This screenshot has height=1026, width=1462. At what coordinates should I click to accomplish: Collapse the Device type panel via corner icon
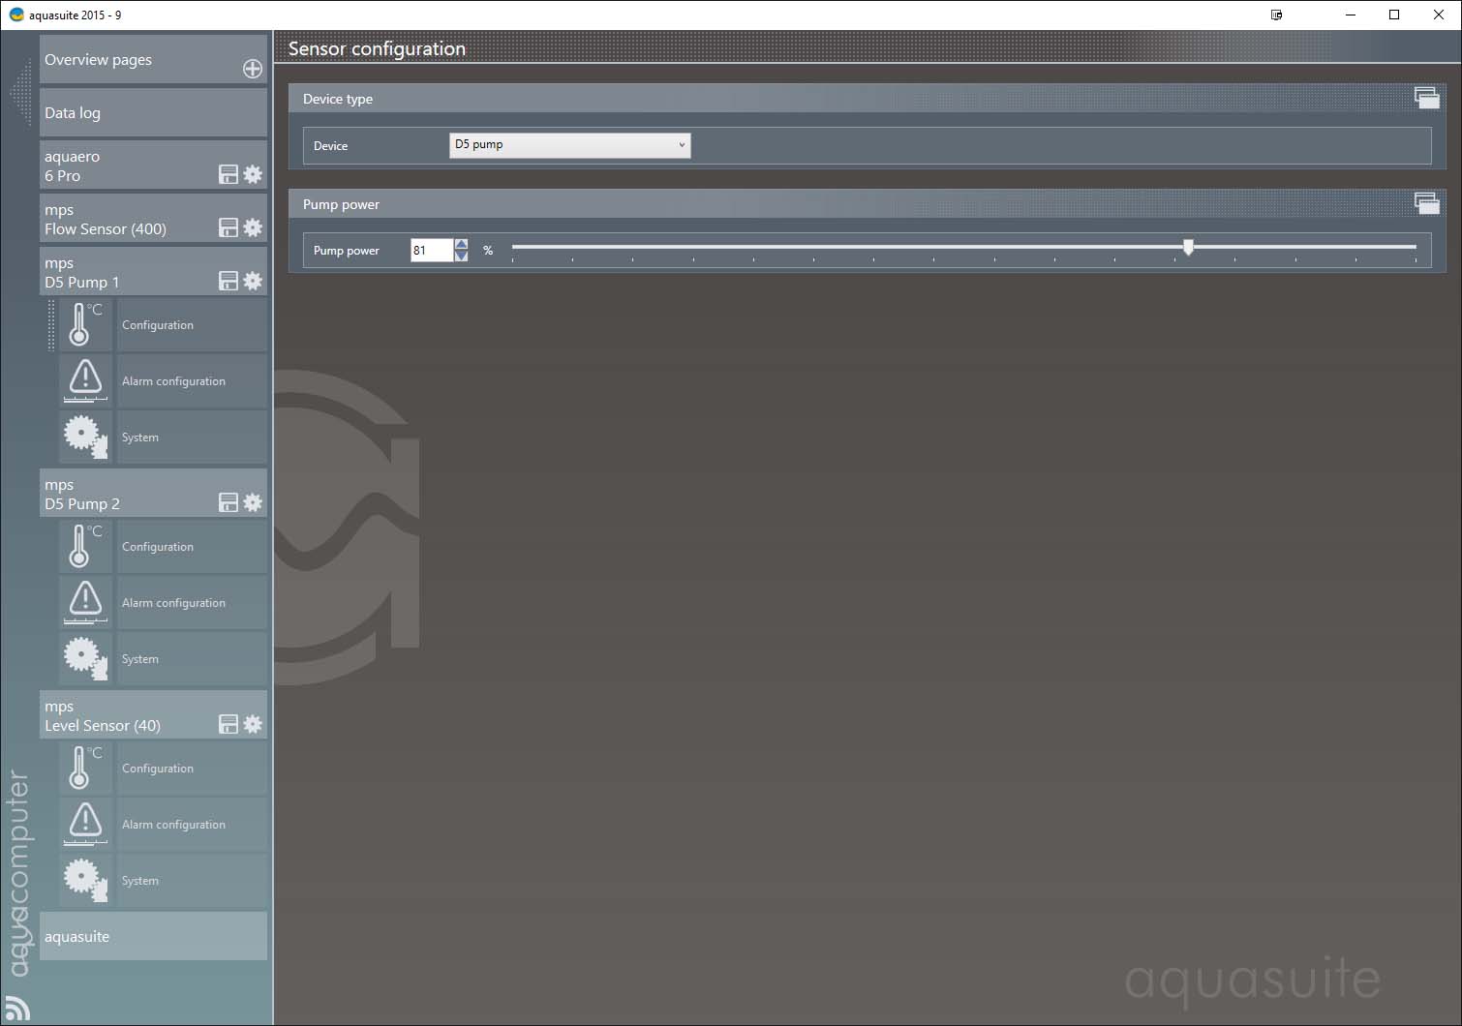(1427, 97)
